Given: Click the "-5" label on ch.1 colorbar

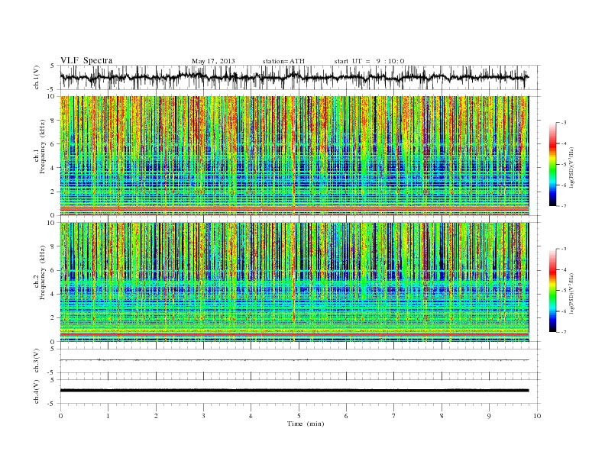Looking at the screenshot, I should [x=564, y=165].
